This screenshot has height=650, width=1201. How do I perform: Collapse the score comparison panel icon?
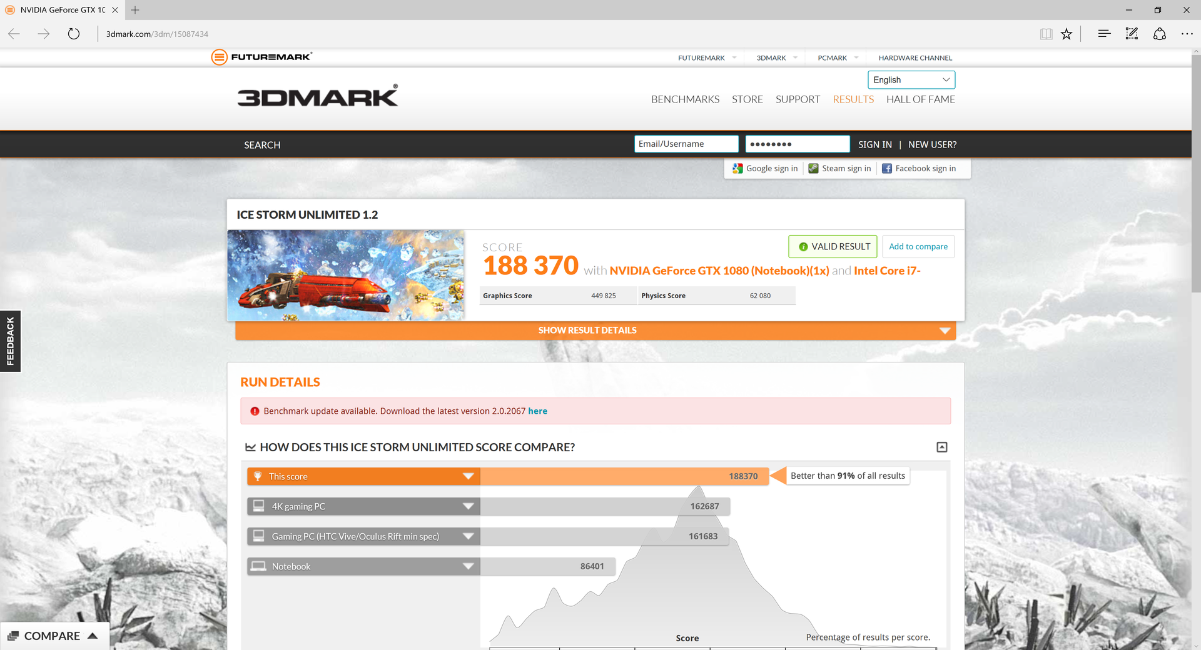(x=942, y=447)
